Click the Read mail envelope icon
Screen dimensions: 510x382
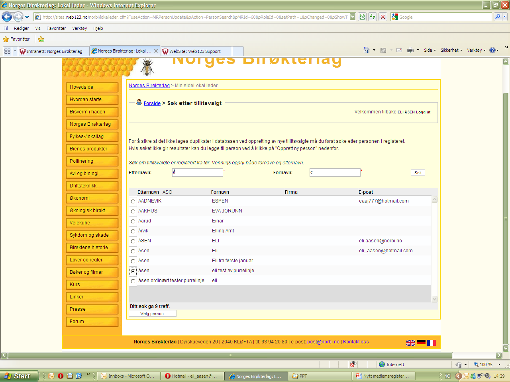[399, 50]
